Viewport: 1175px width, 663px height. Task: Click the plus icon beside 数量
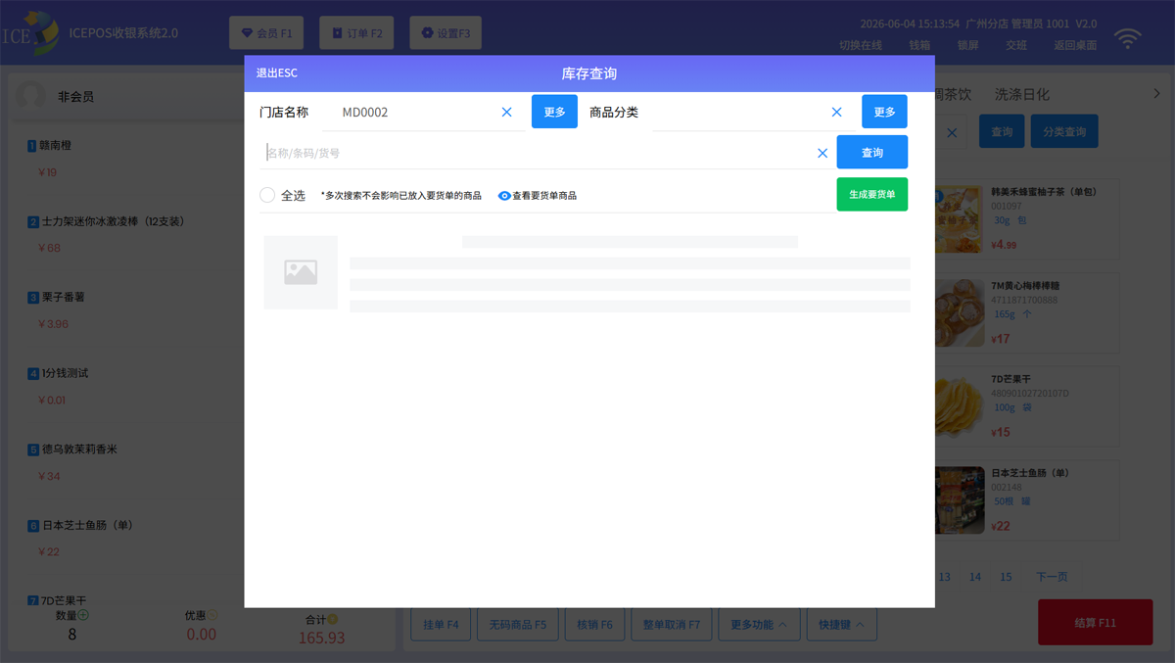point(83,615)
